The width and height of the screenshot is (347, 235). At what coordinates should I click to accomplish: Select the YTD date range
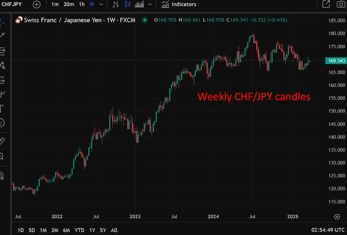pos(79,230)
